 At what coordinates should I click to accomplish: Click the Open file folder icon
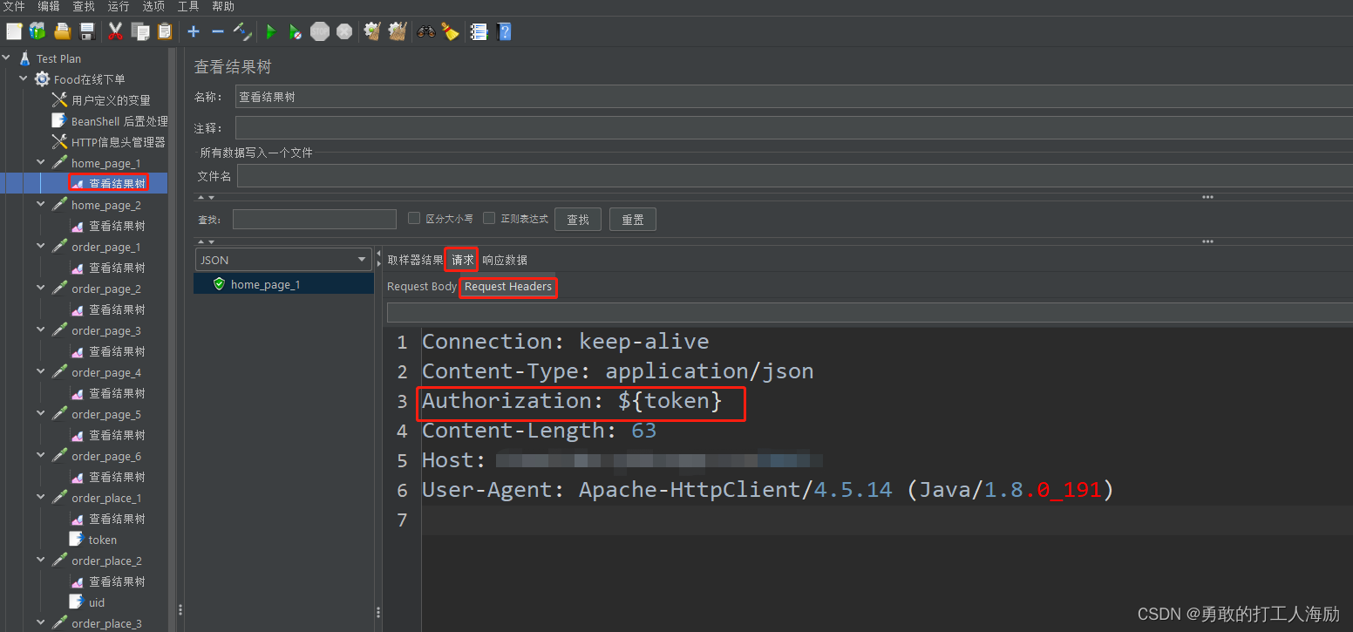click(x=62, y=31)
